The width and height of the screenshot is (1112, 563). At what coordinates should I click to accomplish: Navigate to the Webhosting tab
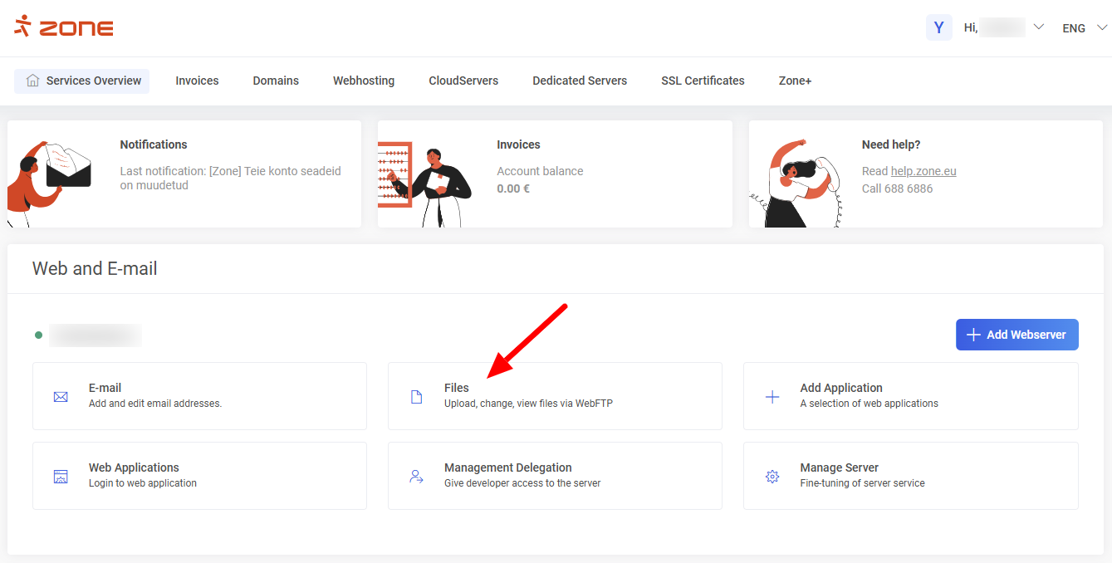364,81
